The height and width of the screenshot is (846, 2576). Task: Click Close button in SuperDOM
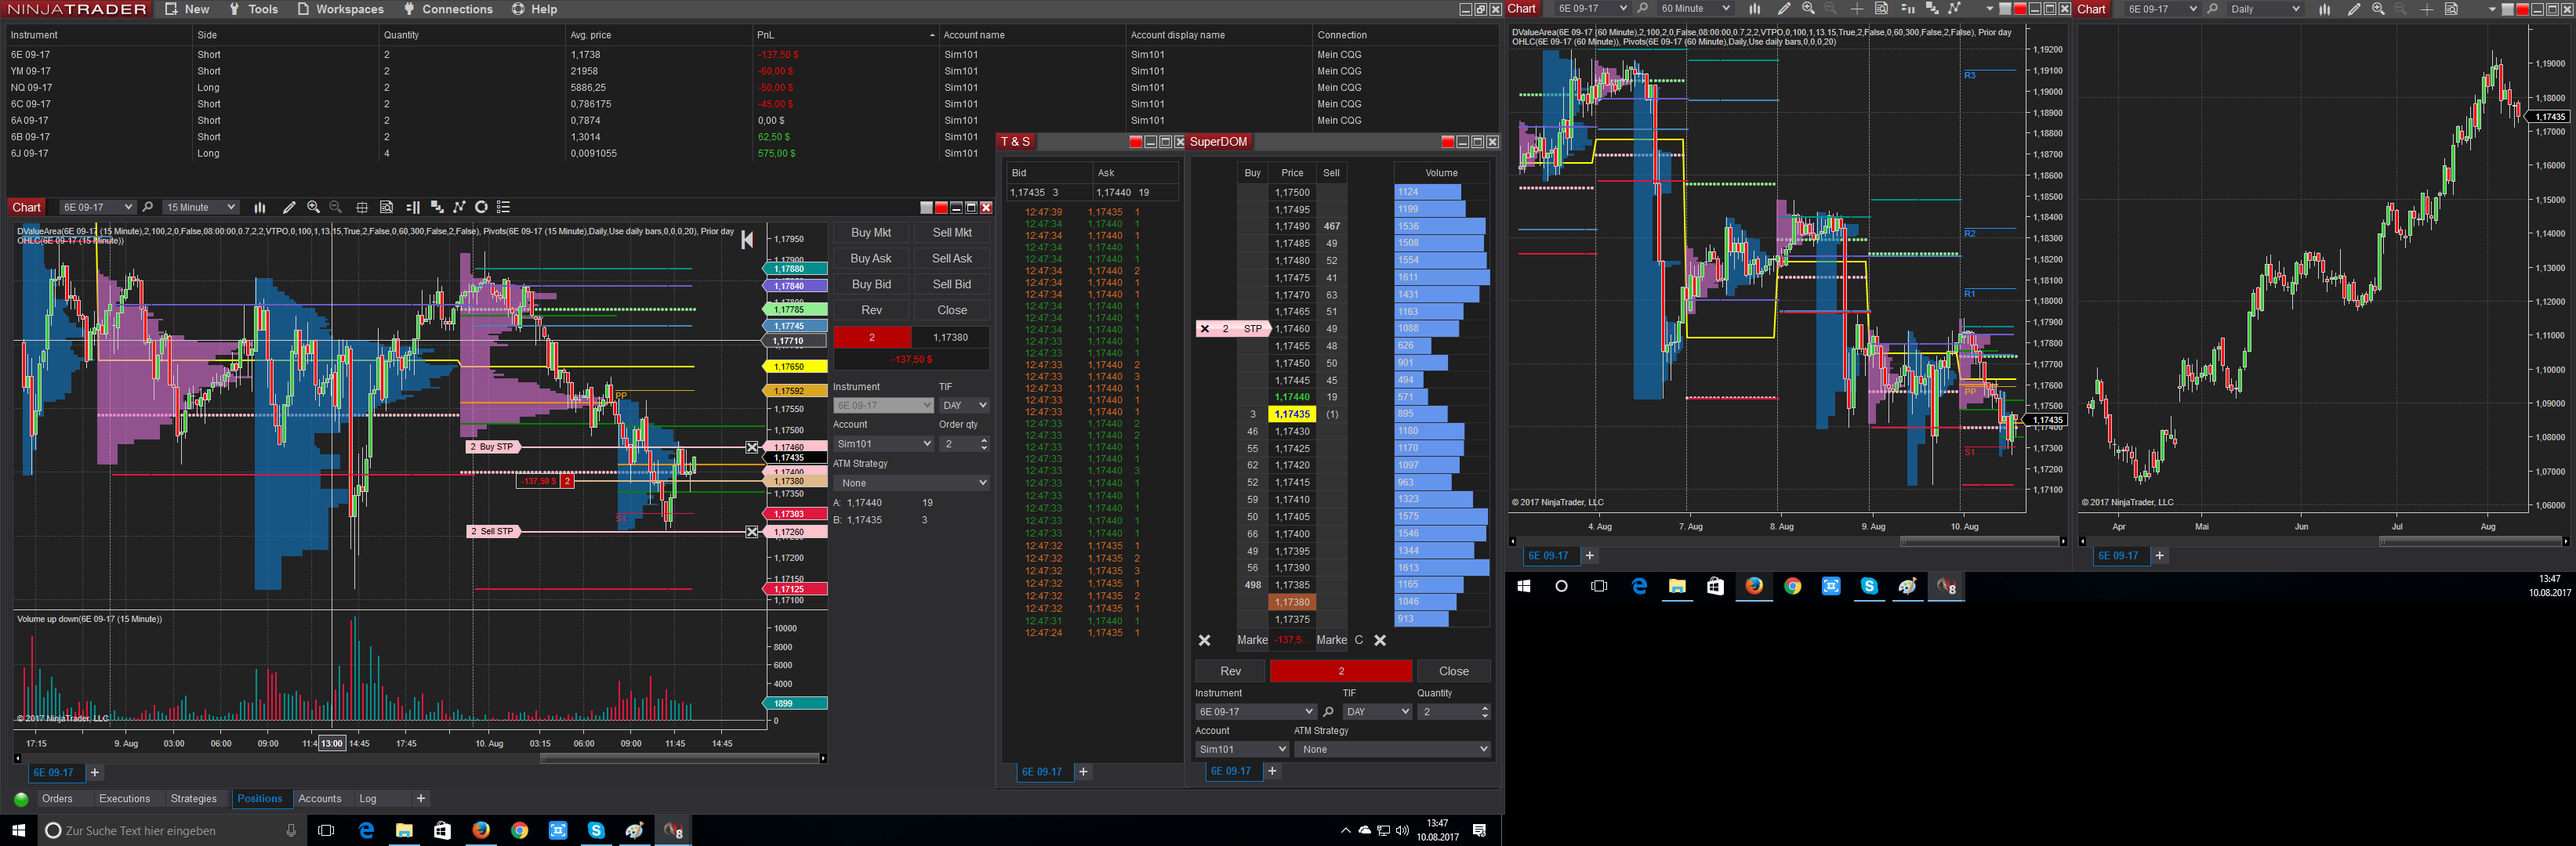point(1454,671)
